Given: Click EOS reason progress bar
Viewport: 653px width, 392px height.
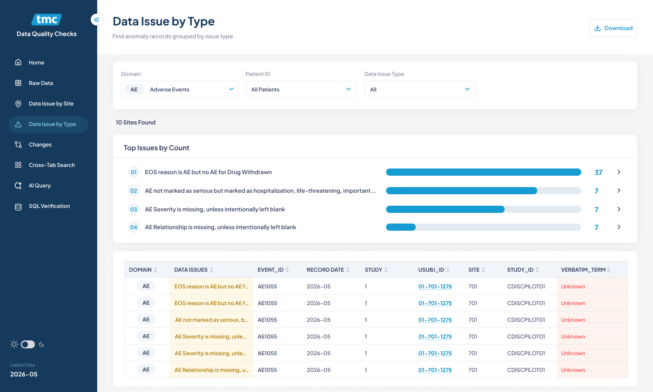Looking at the screenshot, I should pyautogui.click(x=483, y=172).
